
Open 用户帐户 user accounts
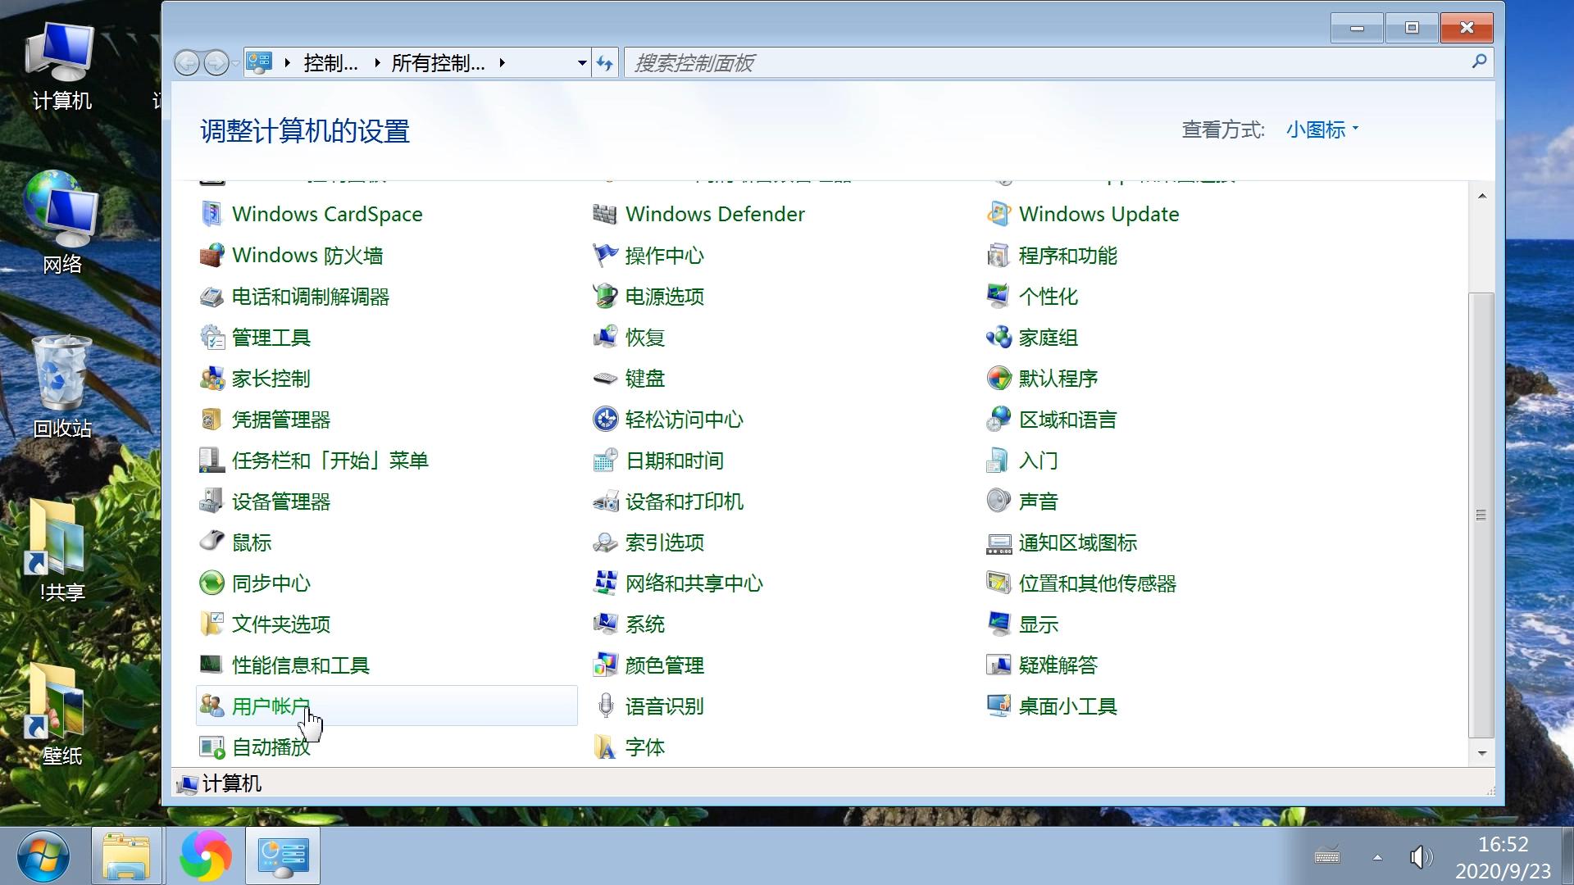click(x=272, y=706)
